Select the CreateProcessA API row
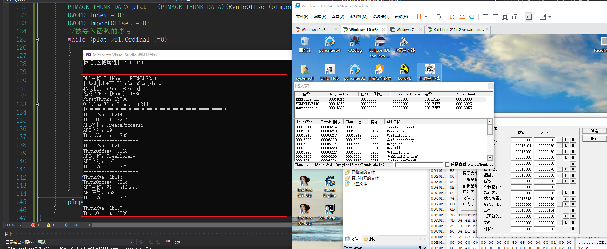Image resolution: width=607 pixels, height=249 pixels. pyautogui.click(x=391, y=127)
